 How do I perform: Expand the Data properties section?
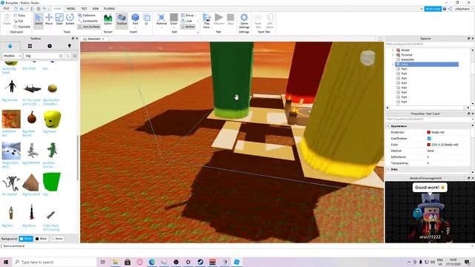388,169
